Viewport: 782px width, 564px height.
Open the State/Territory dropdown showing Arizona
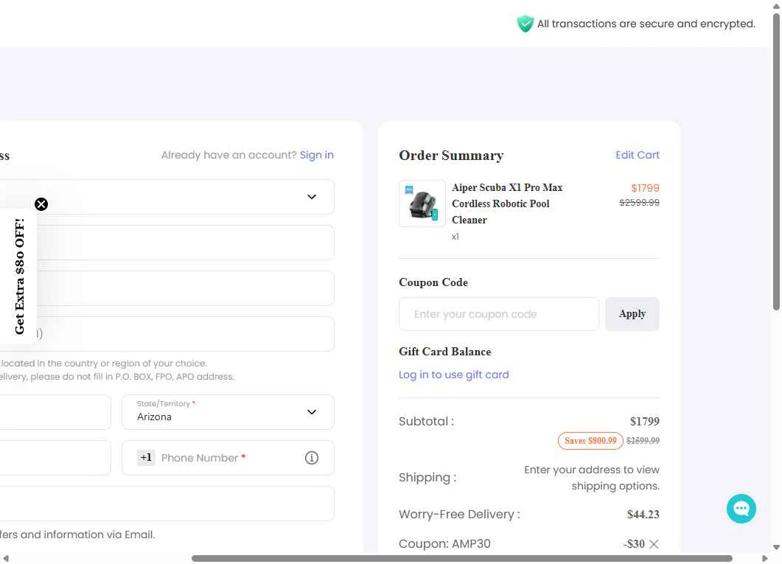coord(228,412)
